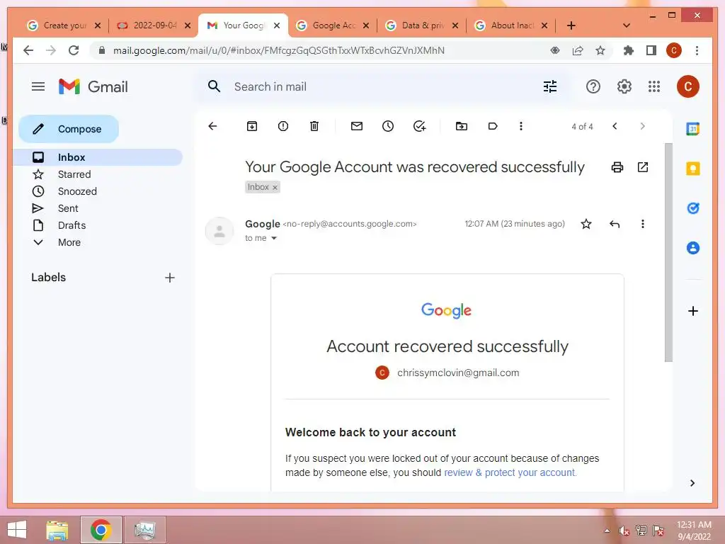Report this email as spam
This screenshot has height=544, width=725.
point(283,126)
